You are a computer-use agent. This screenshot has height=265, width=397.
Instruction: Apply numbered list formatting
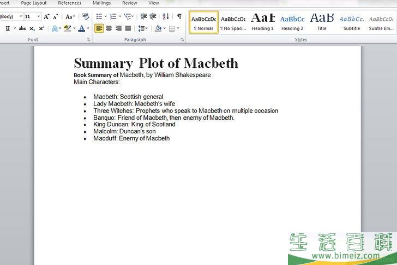pos(113,17)
